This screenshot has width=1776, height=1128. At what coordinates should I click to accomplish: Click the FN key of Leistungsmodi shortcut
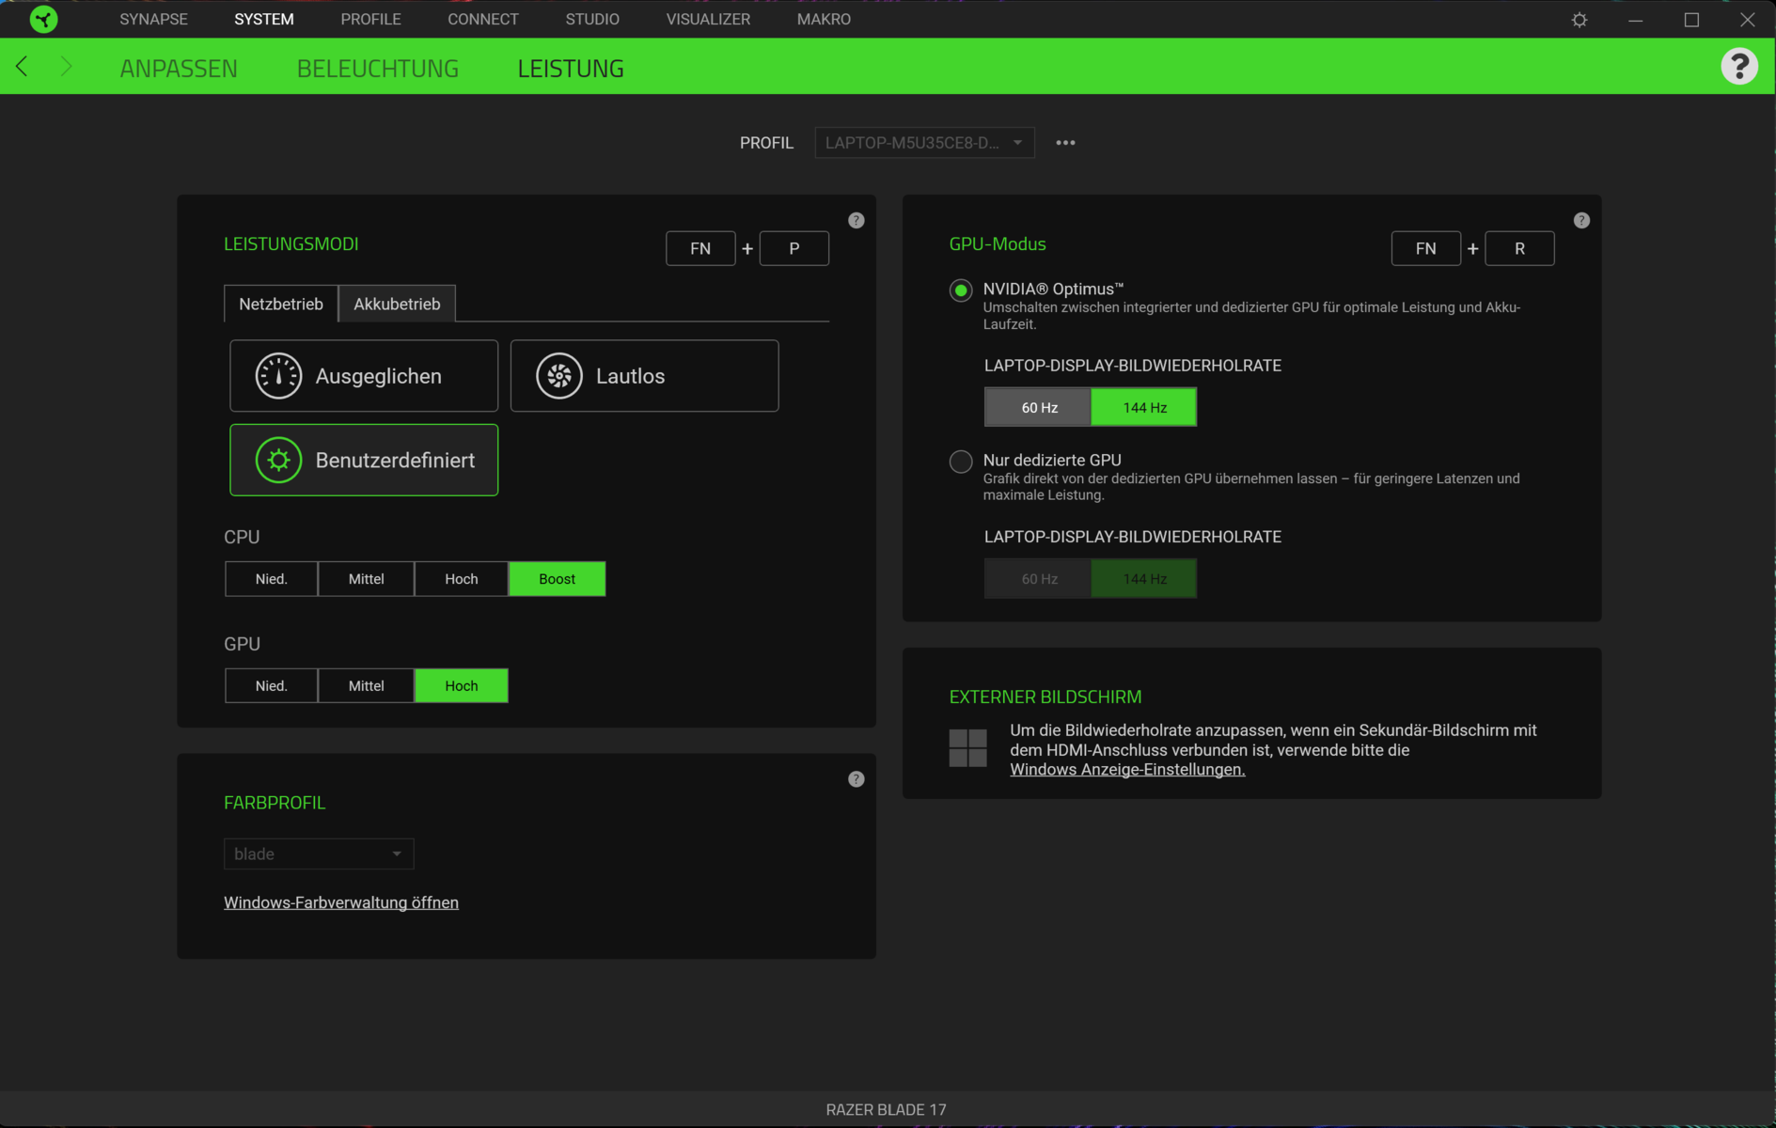click(700, 248)
